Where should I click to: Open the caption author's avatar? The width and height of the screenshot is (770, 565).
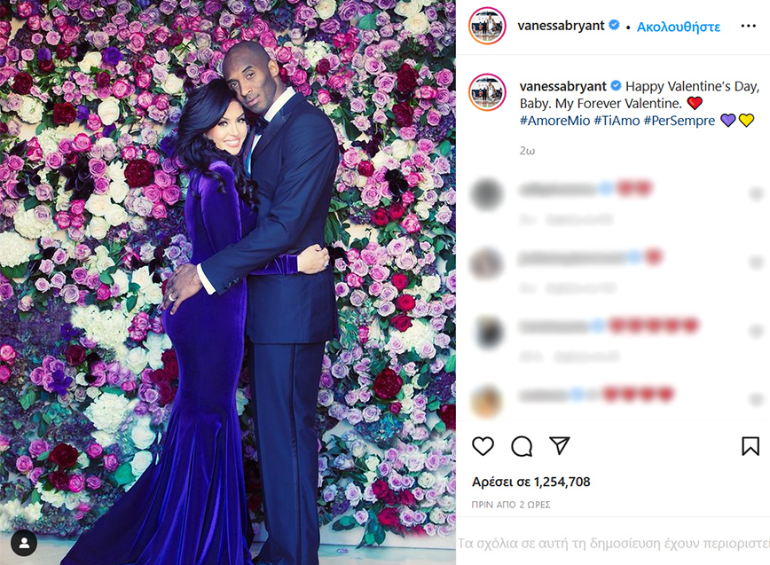487,91
